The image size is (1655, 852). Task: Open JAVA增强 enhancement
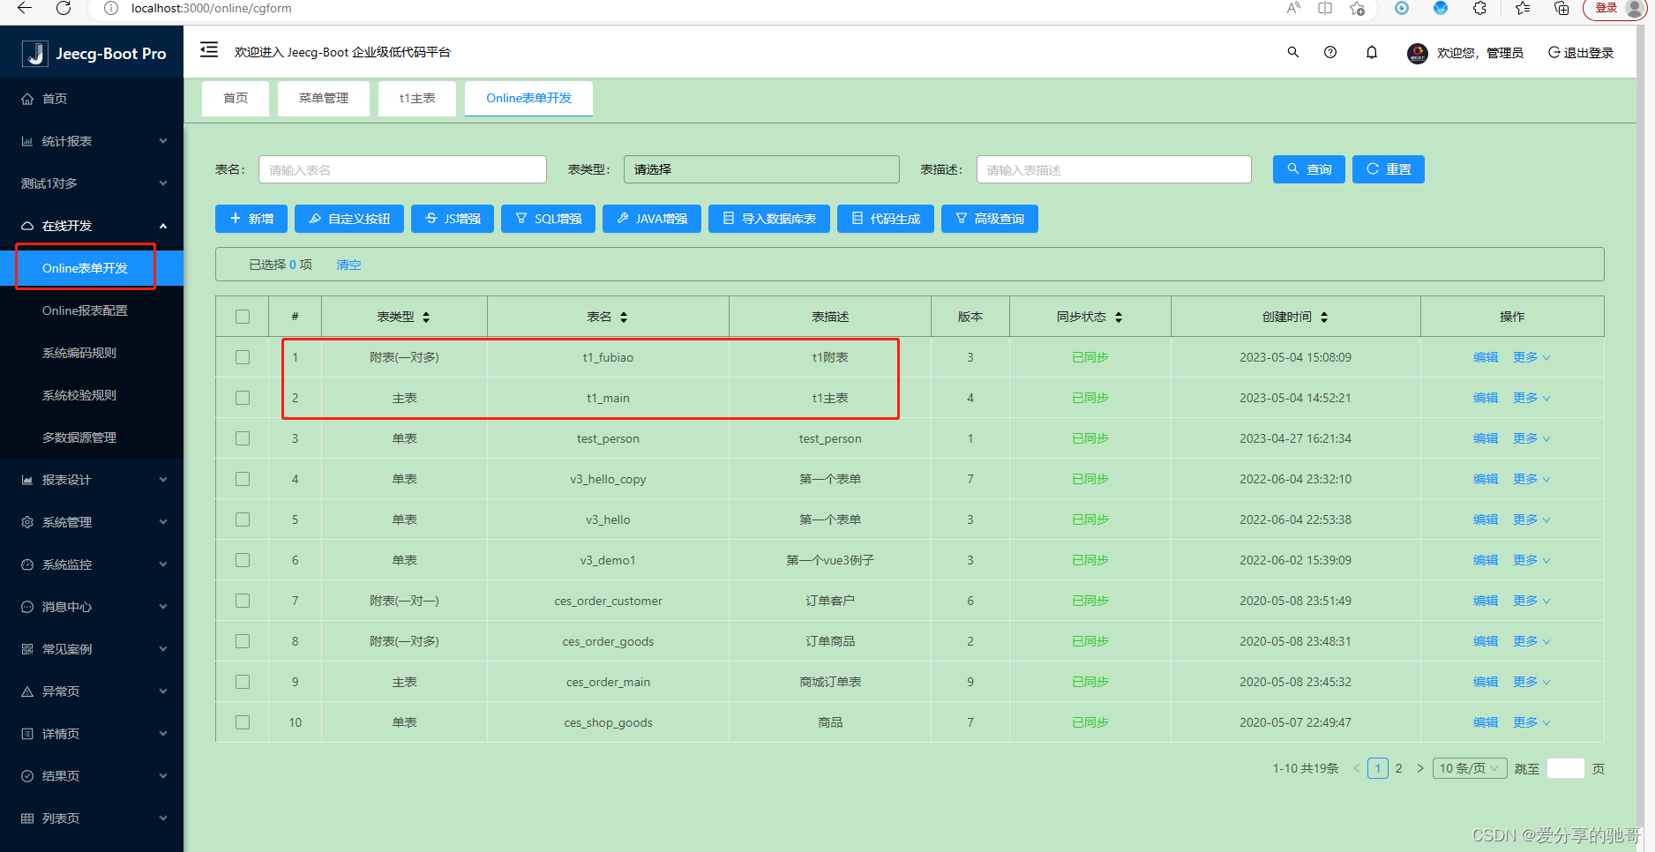tap(652, 219)
